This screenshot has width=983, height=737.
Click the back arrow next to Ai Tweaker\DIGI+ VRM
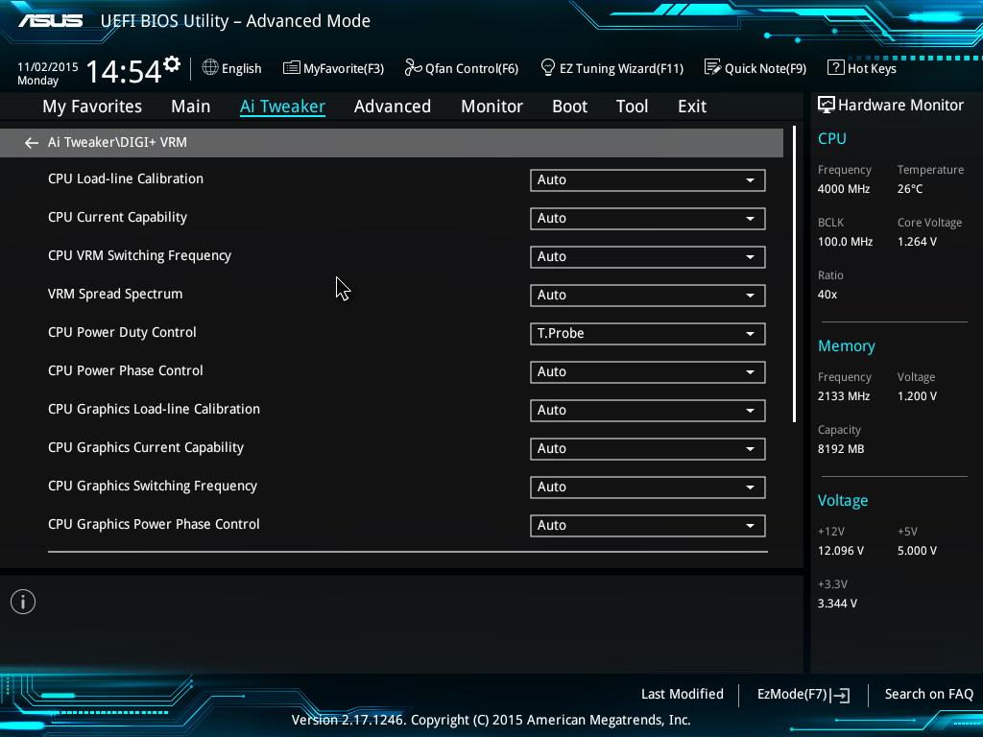tap(32, 143)
